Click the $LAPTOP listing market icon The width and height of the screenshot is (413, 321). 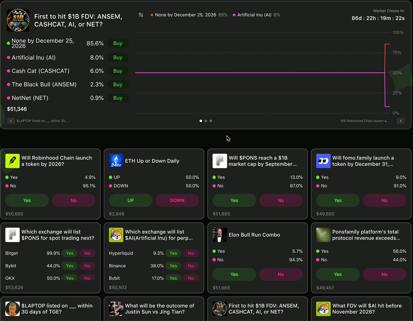tap(12, 309)
